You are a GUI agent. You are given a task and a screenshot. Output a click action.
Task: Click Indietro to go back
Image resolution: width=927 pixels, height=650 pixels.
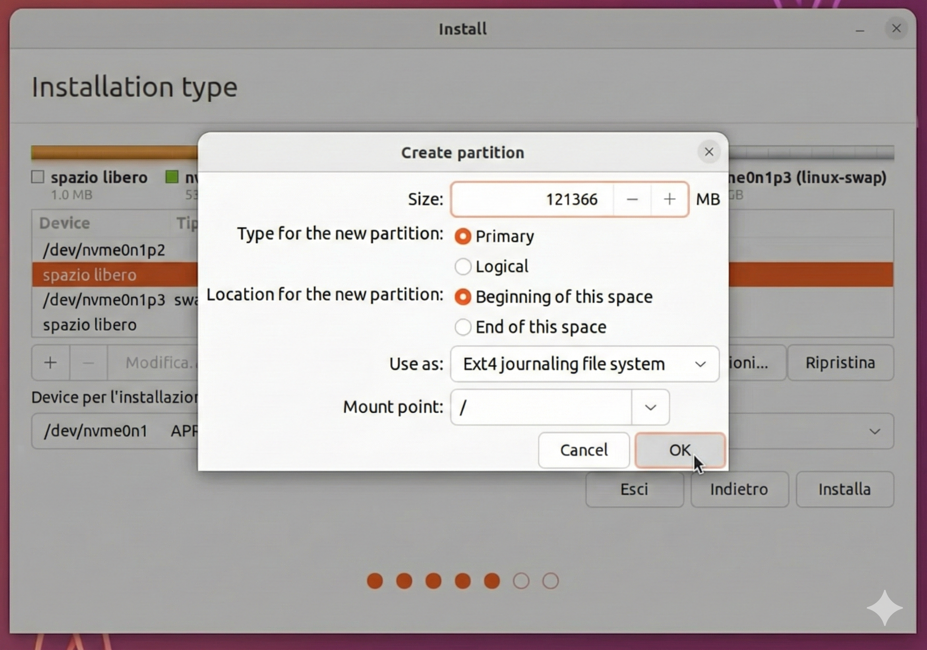(739, 489)
